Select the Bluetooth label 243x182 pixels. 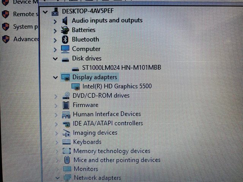pyautogui.click(x=85, y=39)
